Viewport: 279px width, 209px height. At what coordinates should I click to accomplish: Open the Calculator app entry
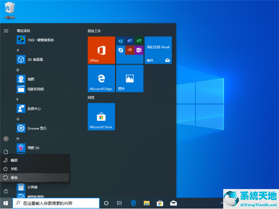pyautogui.click(x=27, y=187)
